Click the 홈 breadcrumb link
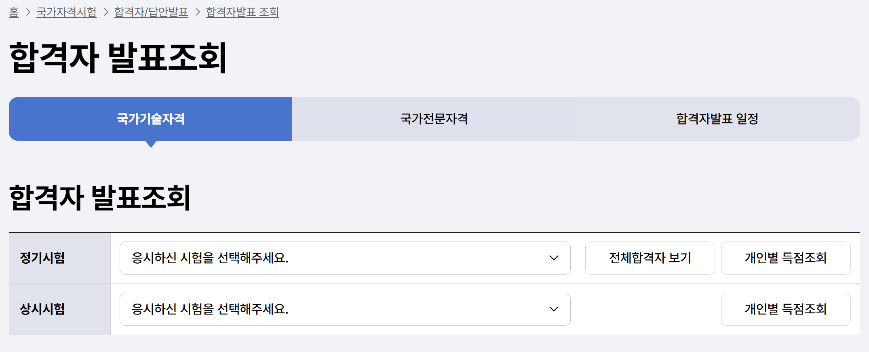 14,12
